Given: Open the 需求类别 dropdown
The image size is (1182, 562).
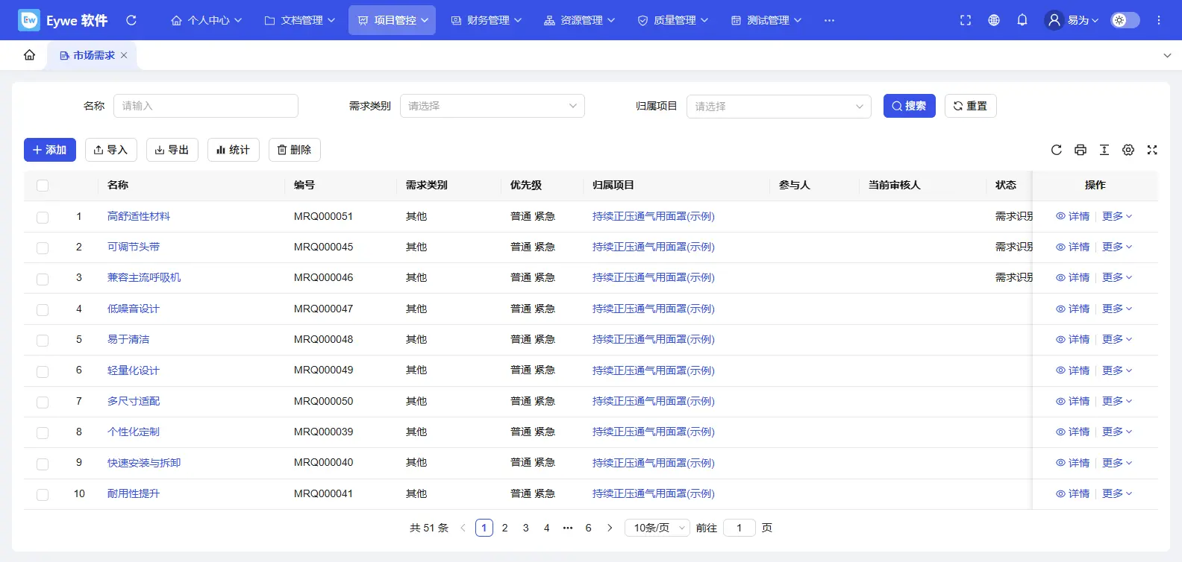Looking at the screenshot, I should point(492,106).
